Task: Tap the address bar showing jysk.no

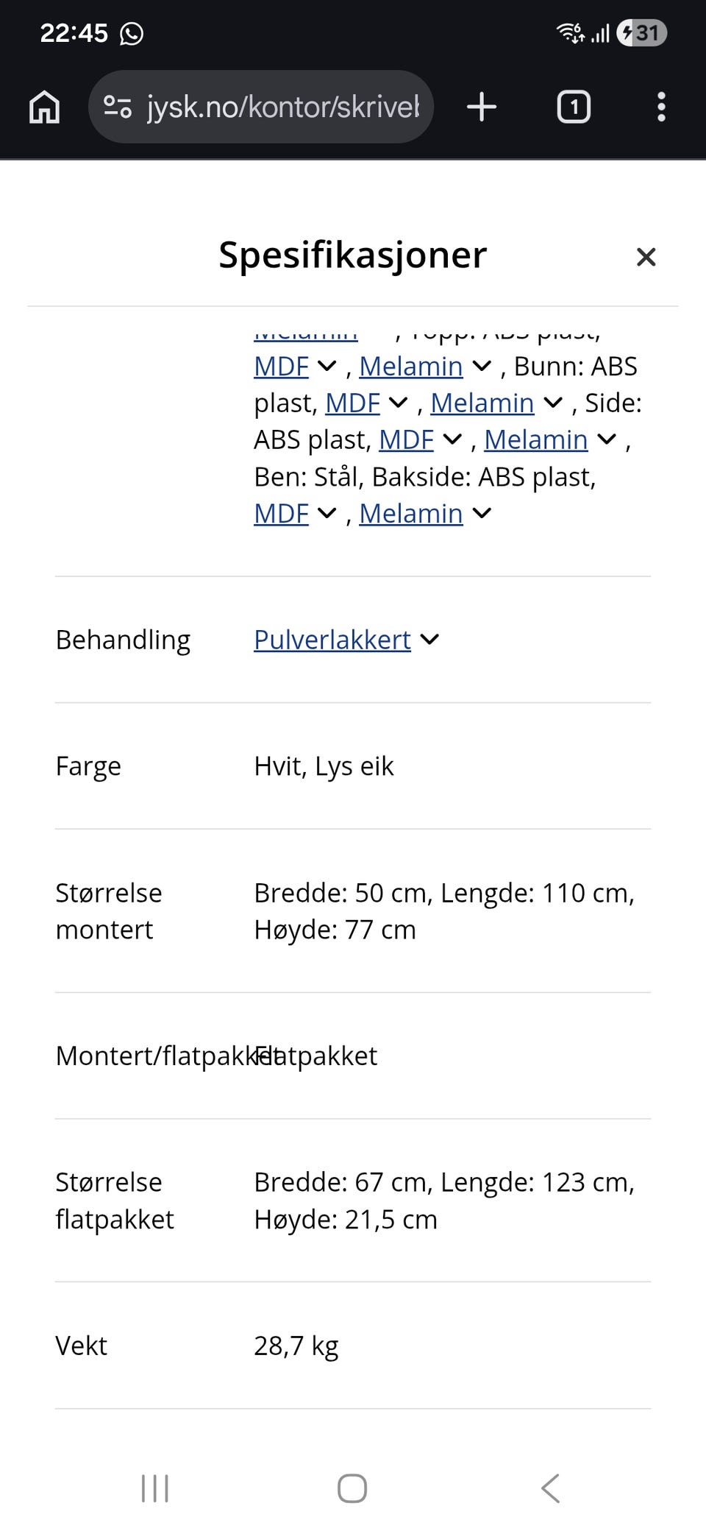Action: coord(279,107)
